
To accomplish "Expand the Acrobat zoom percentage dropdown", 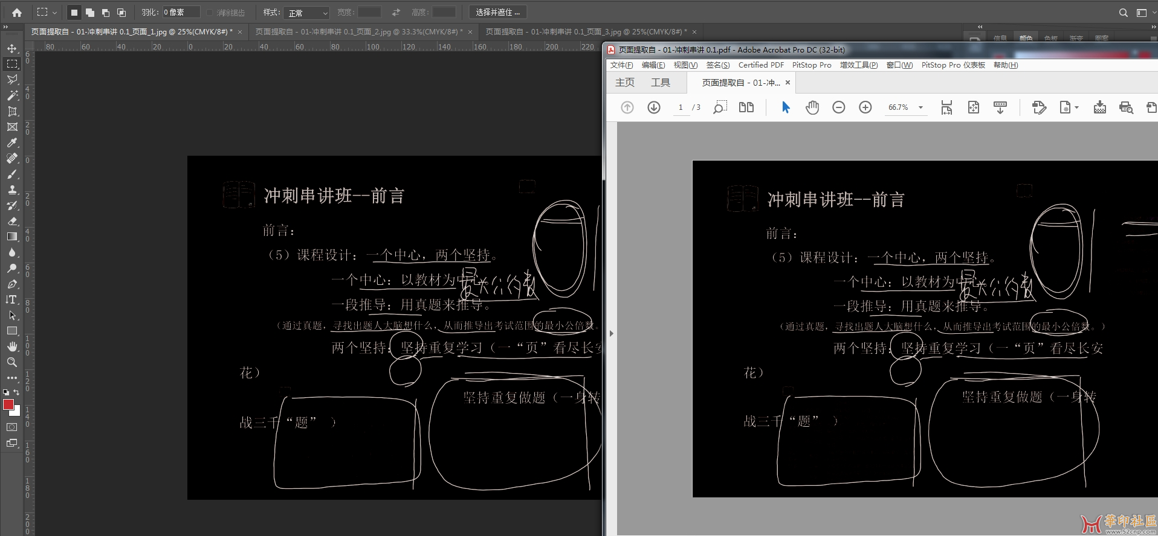I will [x=920, y=107].
